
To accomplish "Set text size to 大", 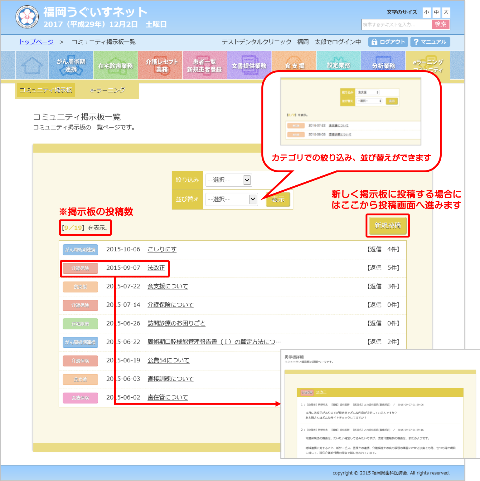I will click(x=446, y=12).
